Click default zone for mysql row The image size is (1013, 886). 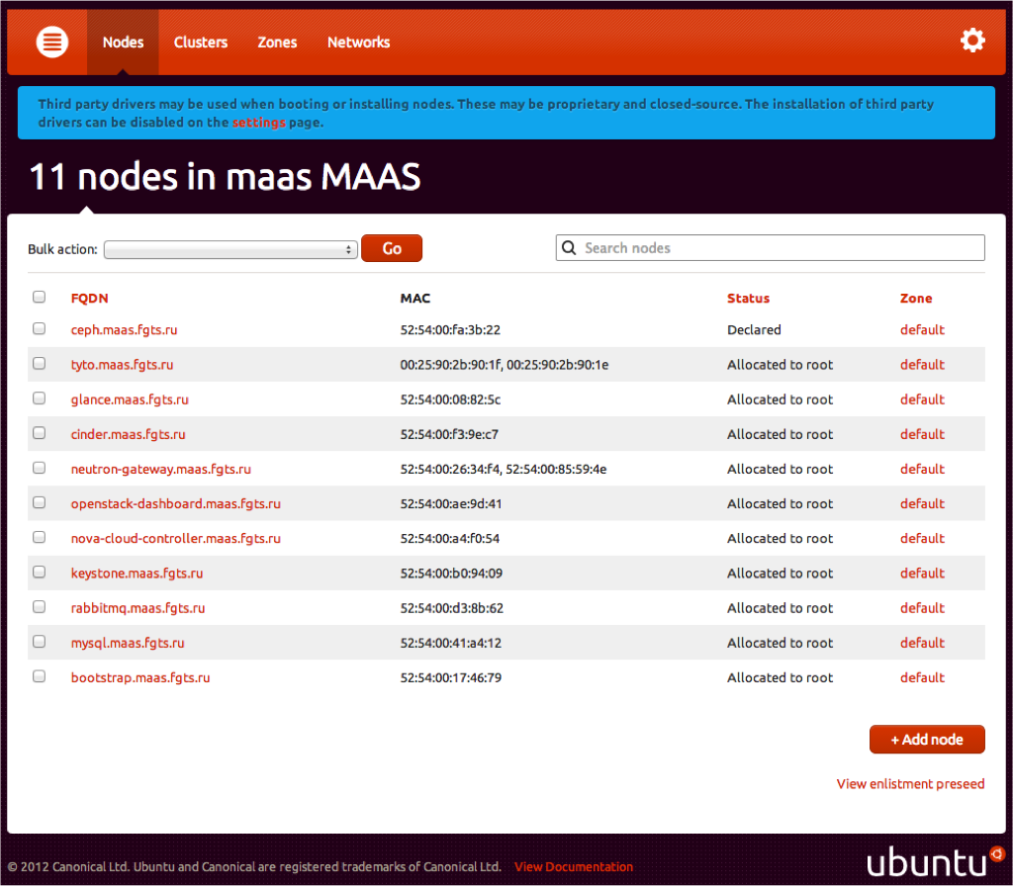pyautogui.click(x=922, y=643)
